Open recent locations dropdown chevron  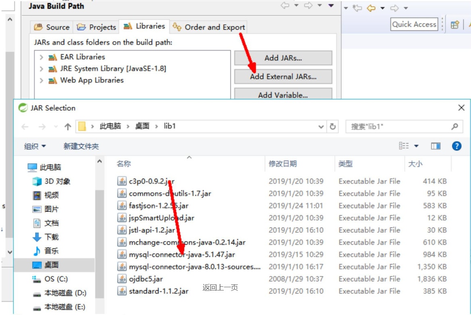point(56,126)
